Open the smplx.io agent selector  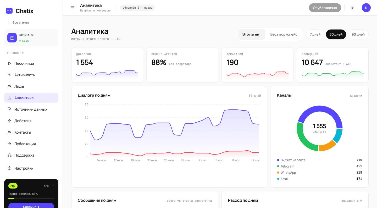[31, 38]
